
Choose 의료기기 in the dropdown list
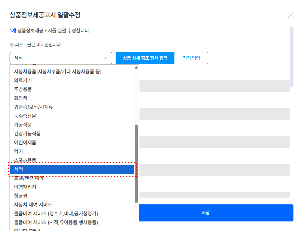pos(23,81)
